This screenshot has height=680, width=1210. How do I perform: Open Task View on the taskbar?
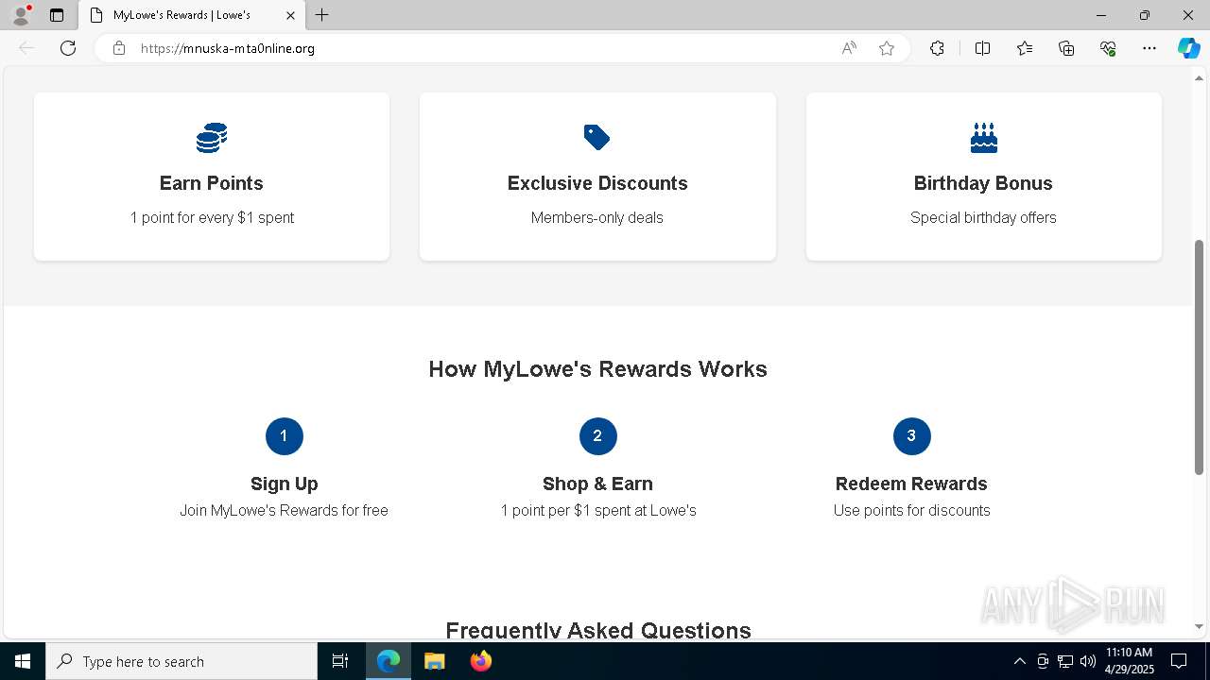(x=340, y=661)
